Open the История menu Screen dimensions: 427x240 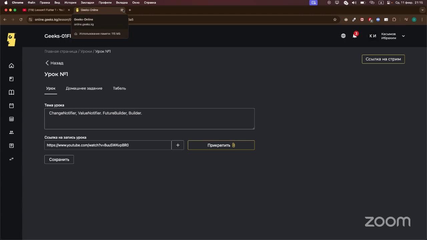click(x=70, y=3)
